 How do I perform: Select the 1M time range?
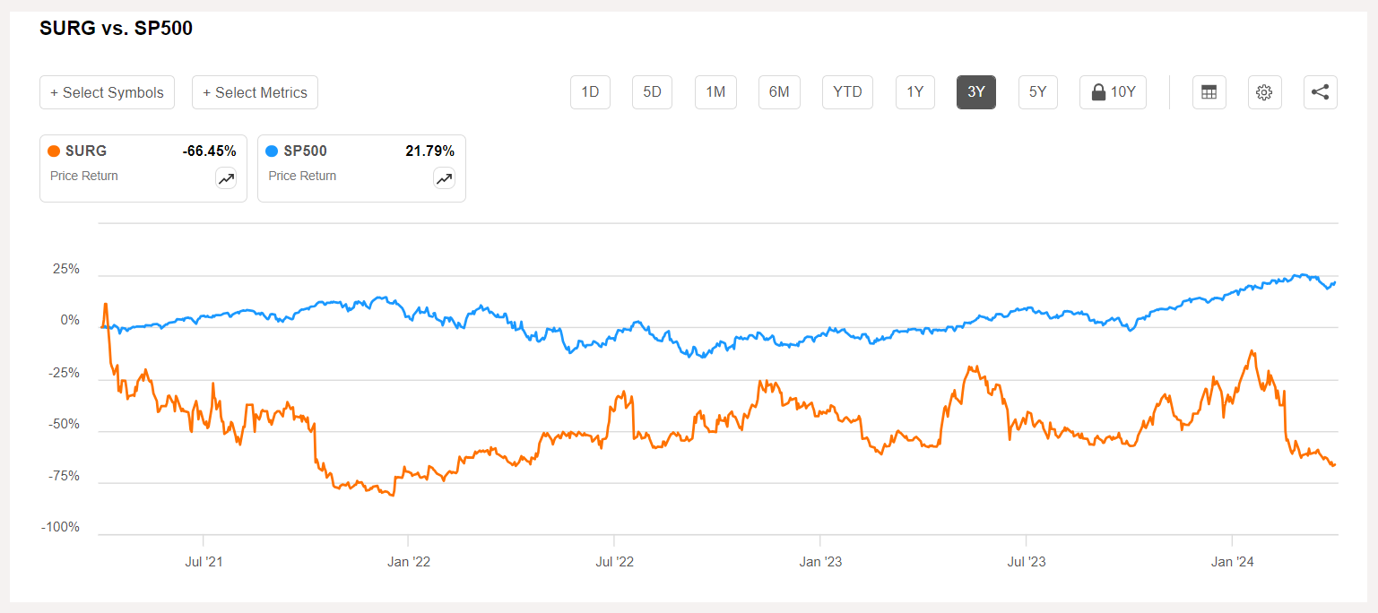click(x=715, y=92)
